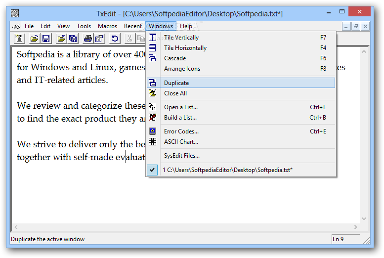Click the 'Ln 9' status bar indicator

click(x=345, y=239)
